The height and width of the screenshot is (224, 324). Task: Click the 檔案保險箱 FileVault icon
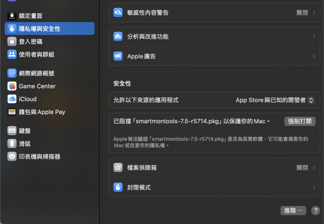(118, 168)
